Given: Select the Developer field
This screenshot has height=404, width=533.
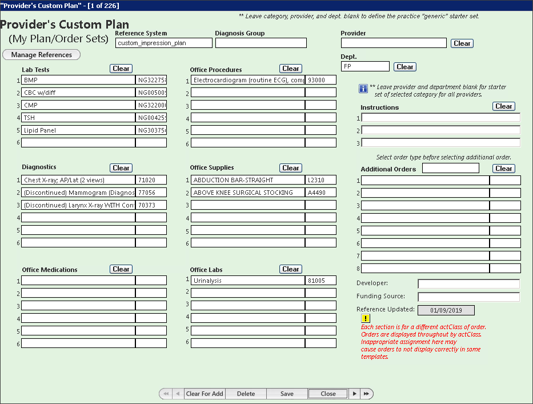Looking at the screenshot, I should pyautogui.click(x=469, y=283).
